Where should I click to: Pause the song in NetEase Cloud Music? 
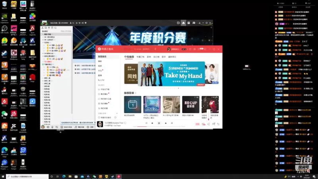[159, 123]
